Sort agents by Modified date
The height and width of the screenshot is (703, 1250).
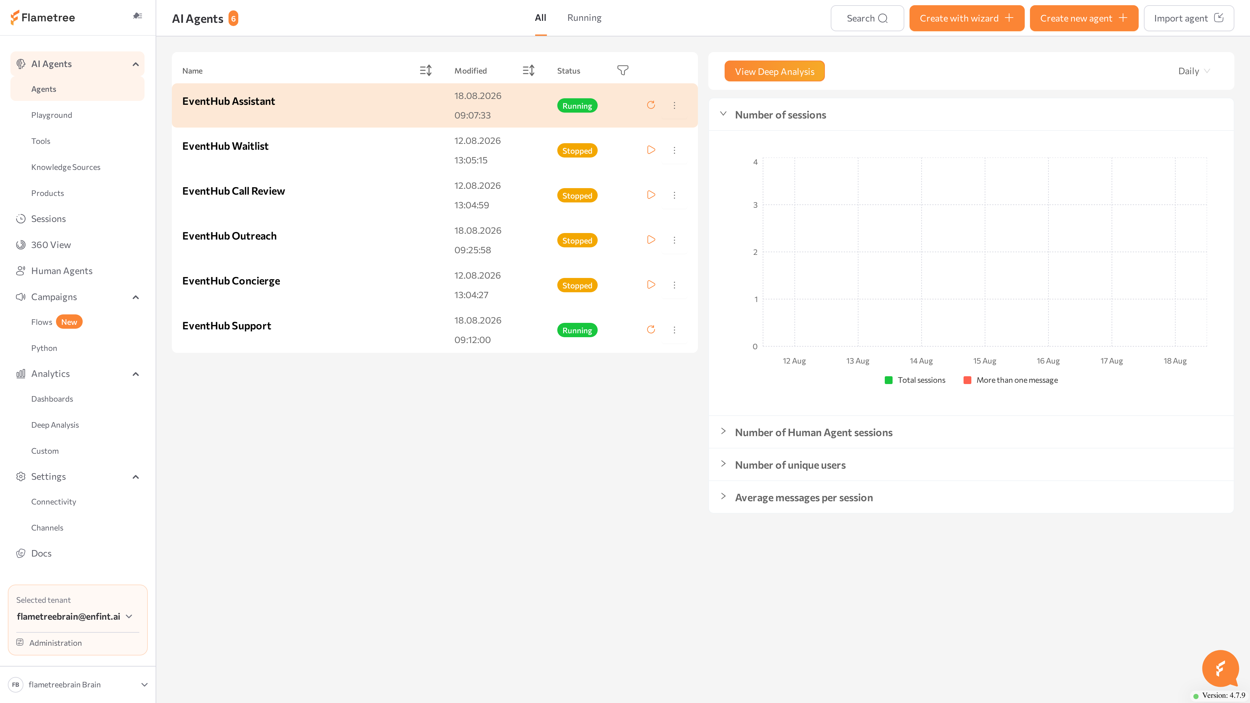click(x=528, y=70)
